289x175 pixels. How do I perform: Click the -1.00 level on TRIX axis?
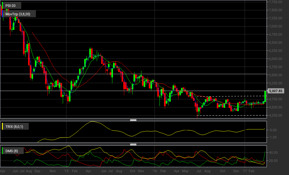(x=273, y=137)
